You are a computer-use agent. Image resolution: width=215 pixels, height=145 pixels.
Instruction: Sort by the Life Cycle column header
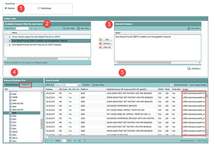(x=63, y=89)
